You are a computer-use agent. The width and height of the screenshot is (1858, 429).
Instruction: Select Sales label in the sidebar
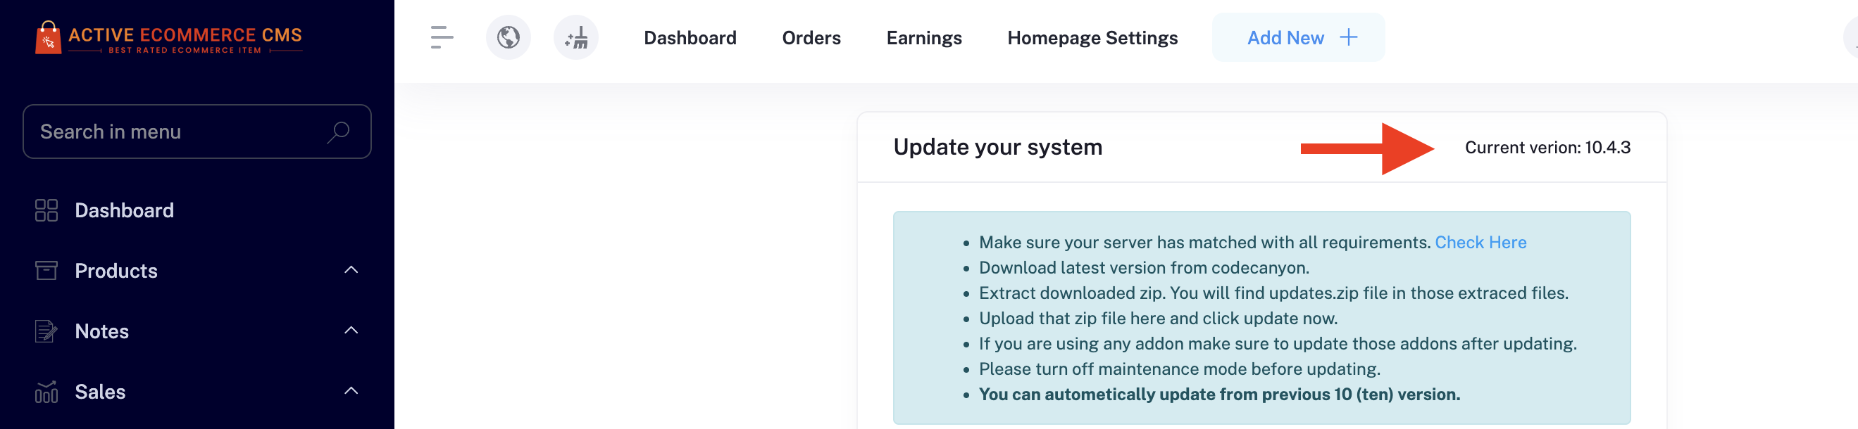tap(100, 392)
